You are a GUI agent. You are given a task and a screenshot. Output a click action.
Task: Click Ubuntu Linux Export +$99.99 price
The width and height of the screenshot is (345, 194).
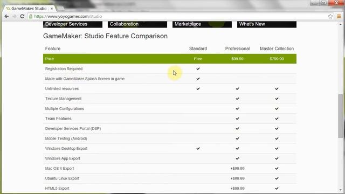pos(237,178)
